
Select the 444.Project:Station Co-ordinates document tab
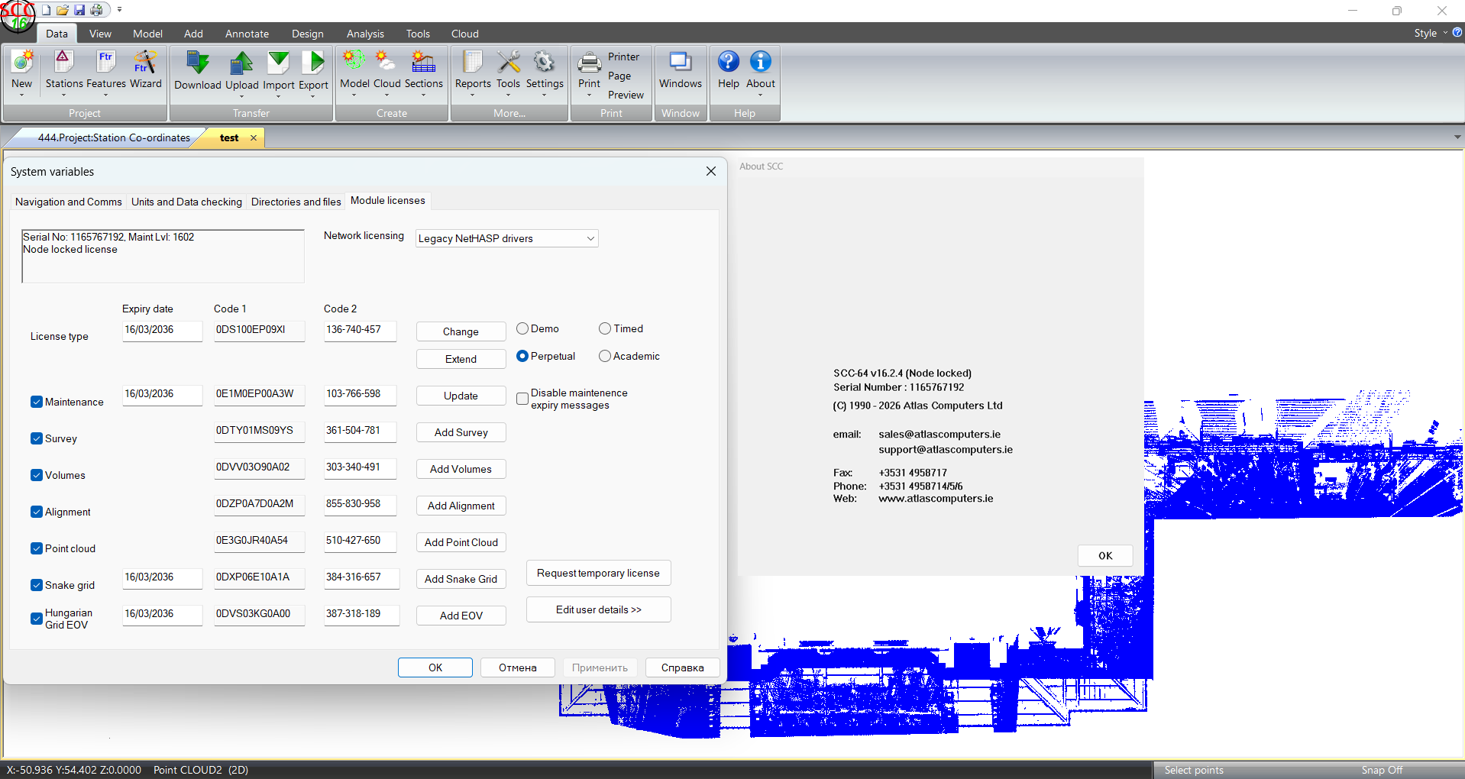coord(114,138)
